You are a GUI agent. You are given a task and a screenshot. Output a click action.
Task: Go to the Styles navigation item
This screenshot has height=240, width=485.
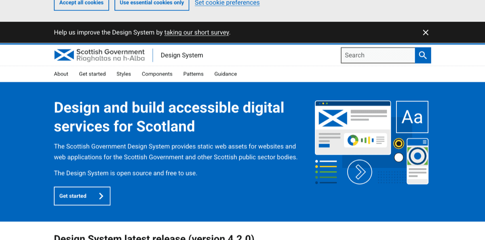pos(124,74)
